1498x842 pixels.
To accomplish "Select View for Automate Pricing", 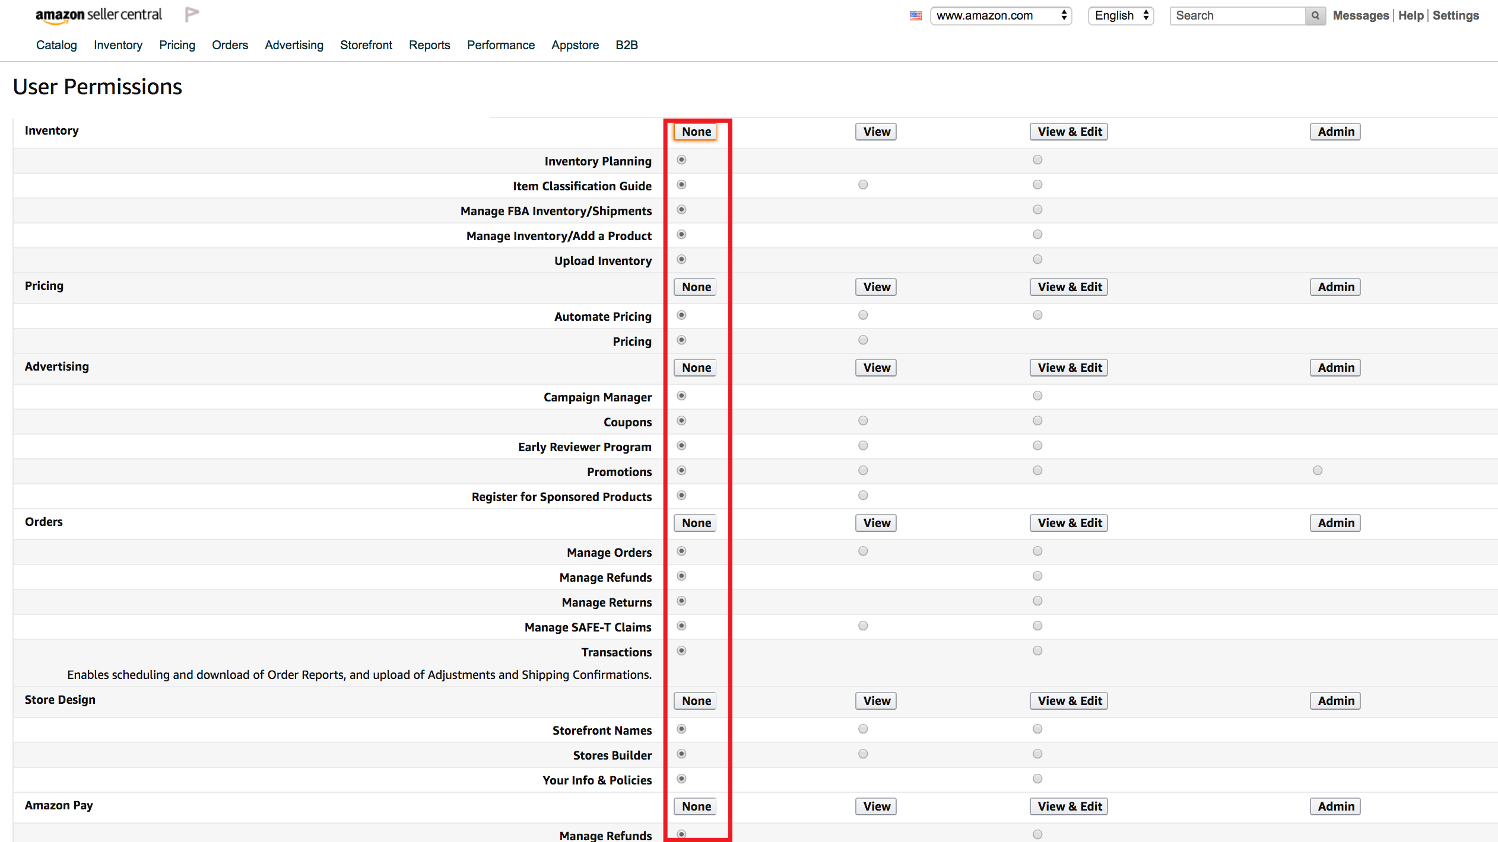I will pyautogui.click(x=863, y=315).
